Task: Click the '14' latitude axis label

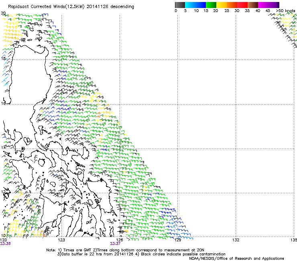Action: (3, 147)
